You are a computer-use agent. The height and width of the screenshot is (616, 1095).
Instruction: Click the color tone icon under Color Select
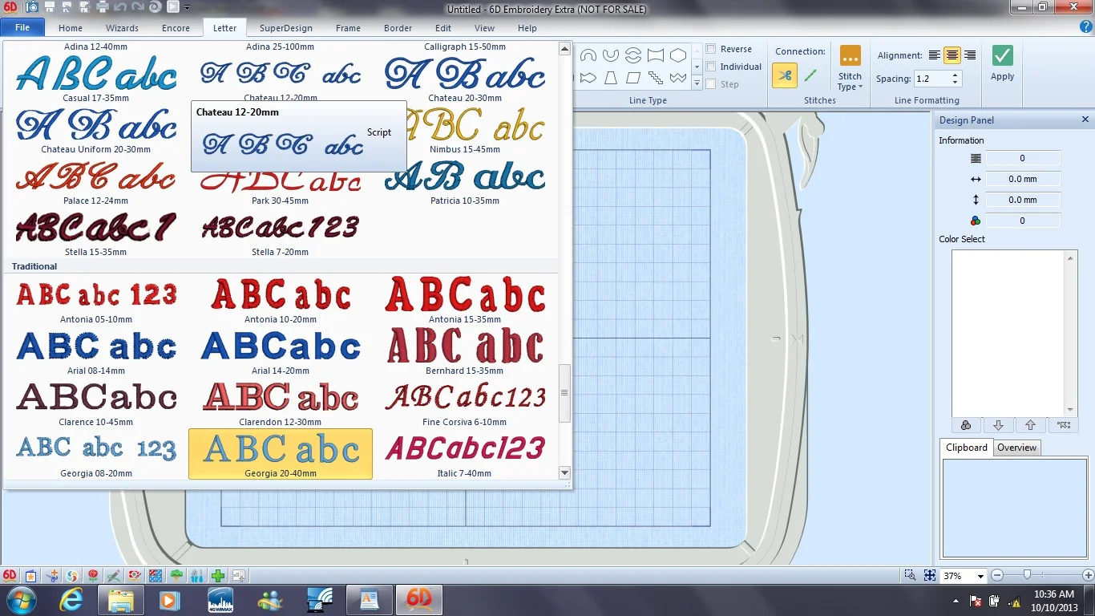pos(966,425)
